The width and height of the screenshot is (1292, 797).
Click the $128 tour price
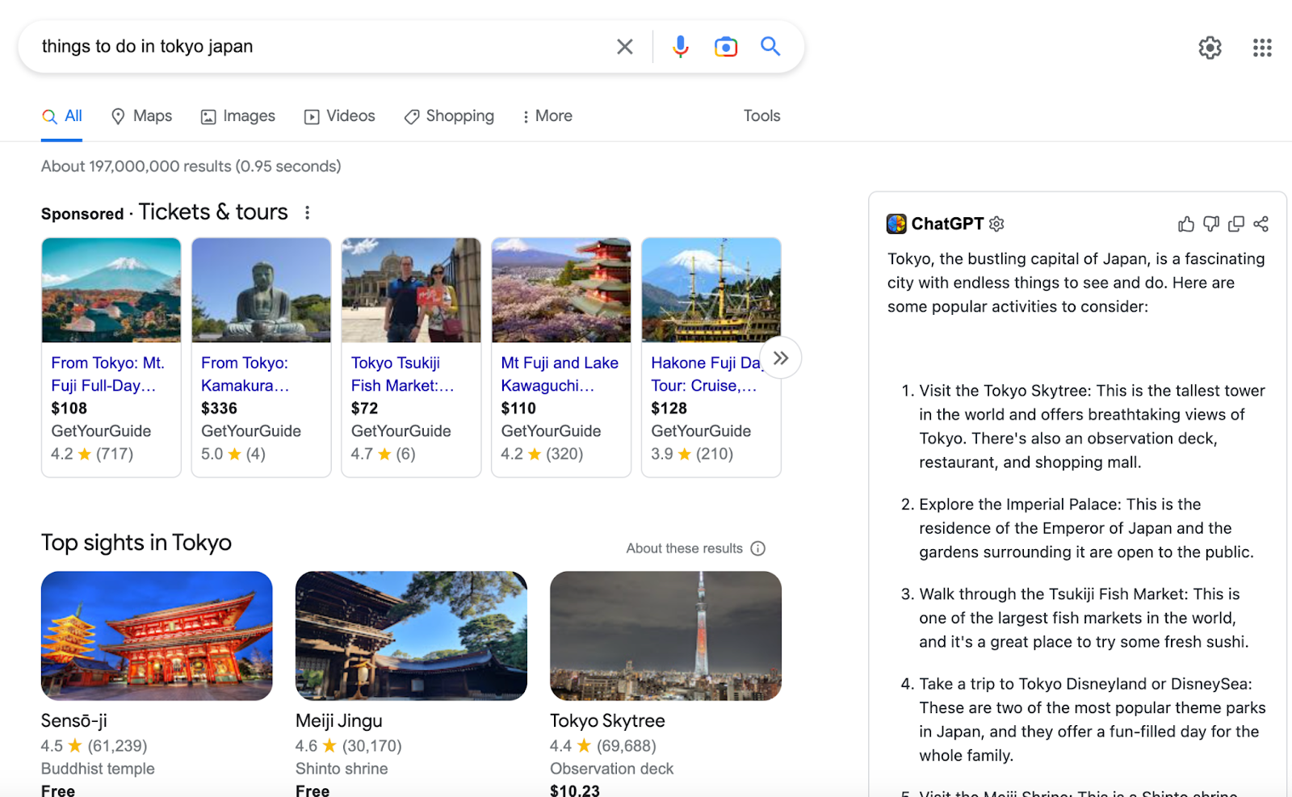click(x=669, y=409)
